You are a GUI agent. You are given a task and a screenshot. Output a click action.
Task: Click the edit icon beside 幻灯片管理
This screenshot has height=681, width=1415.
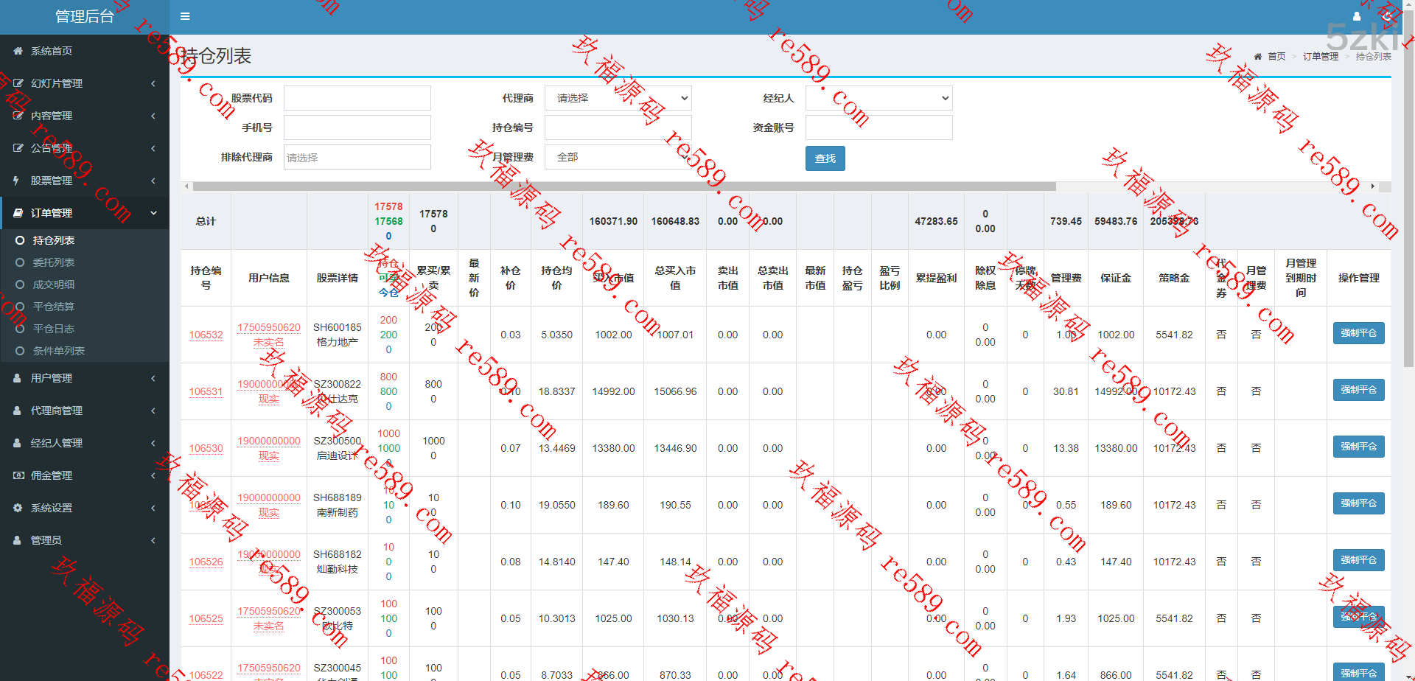pos(18,83)
